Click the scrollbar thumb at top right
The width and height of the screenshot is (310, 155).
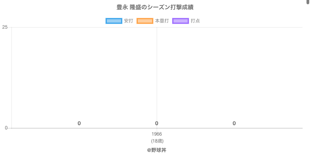pos(308,2)
